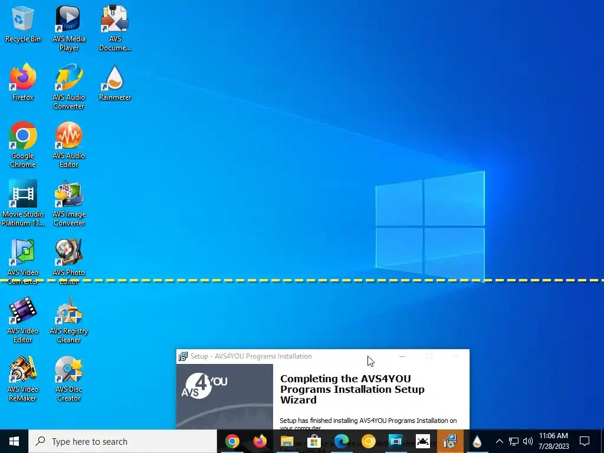Screen dimensions: 604x453
Task: Select AVS Video Editor desktop shortcut
Action: pos(23,320)
